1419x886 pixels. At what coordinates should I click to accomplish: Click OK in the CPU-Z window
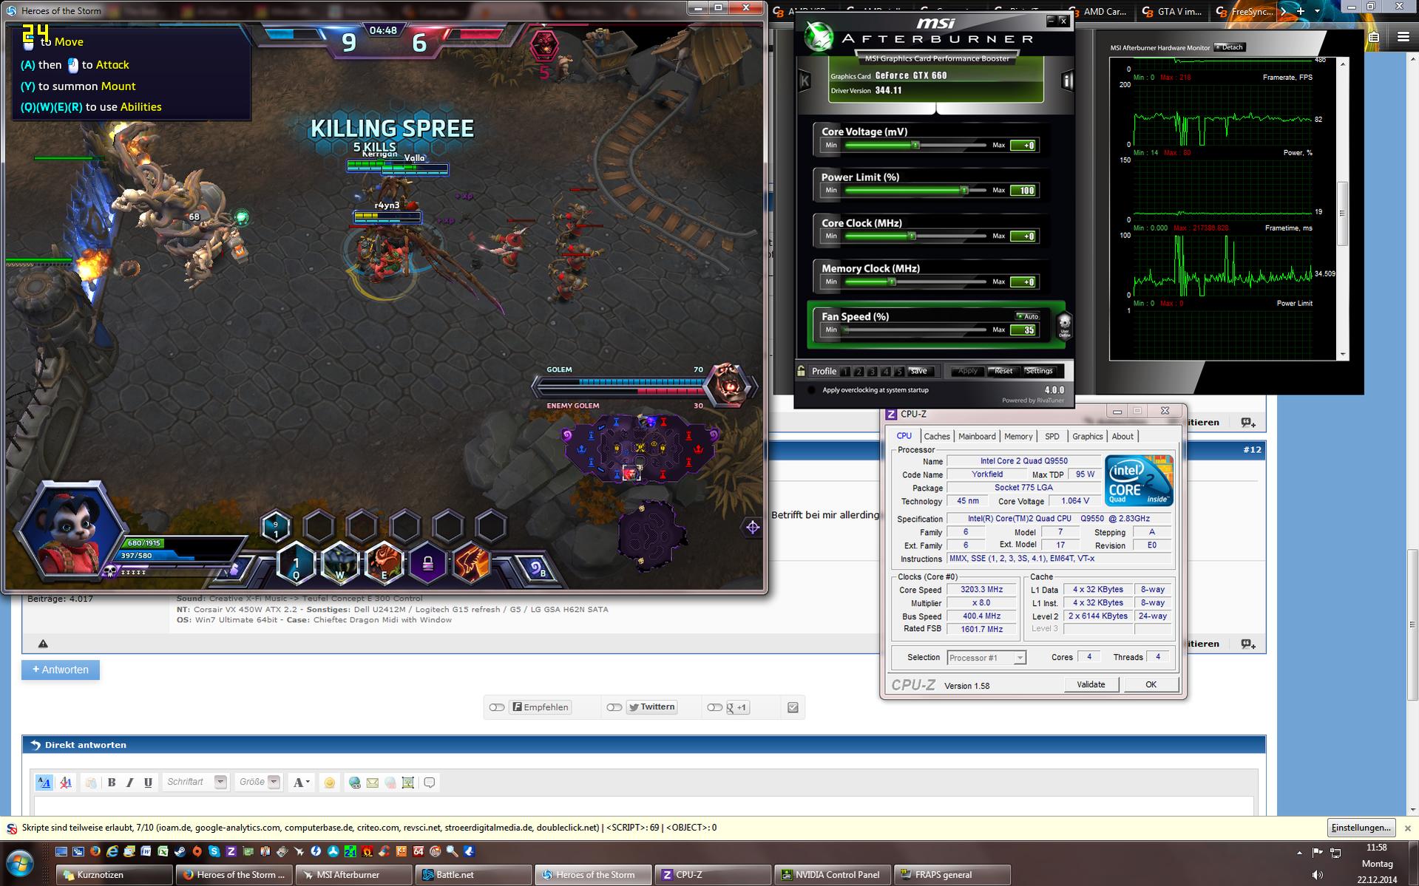[1151, 685]
